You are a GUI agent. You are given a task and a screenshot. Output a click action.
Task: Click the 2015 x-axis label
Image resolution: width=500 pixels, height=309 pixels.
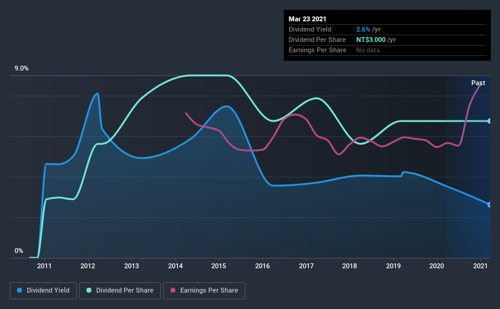click(219, 266)
